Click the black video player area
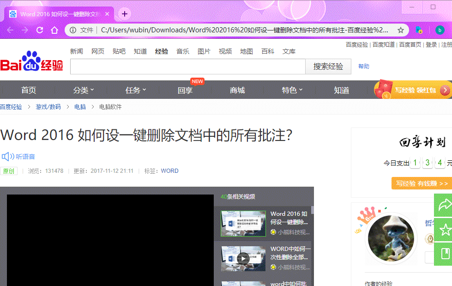Screen dimensions: 452x286 click(x=110, y=240)
